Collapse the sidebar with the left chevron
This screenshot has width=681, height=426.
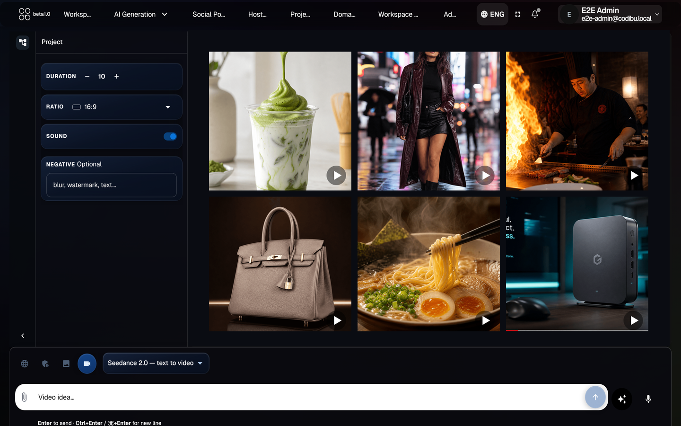[x=23, y=336]
